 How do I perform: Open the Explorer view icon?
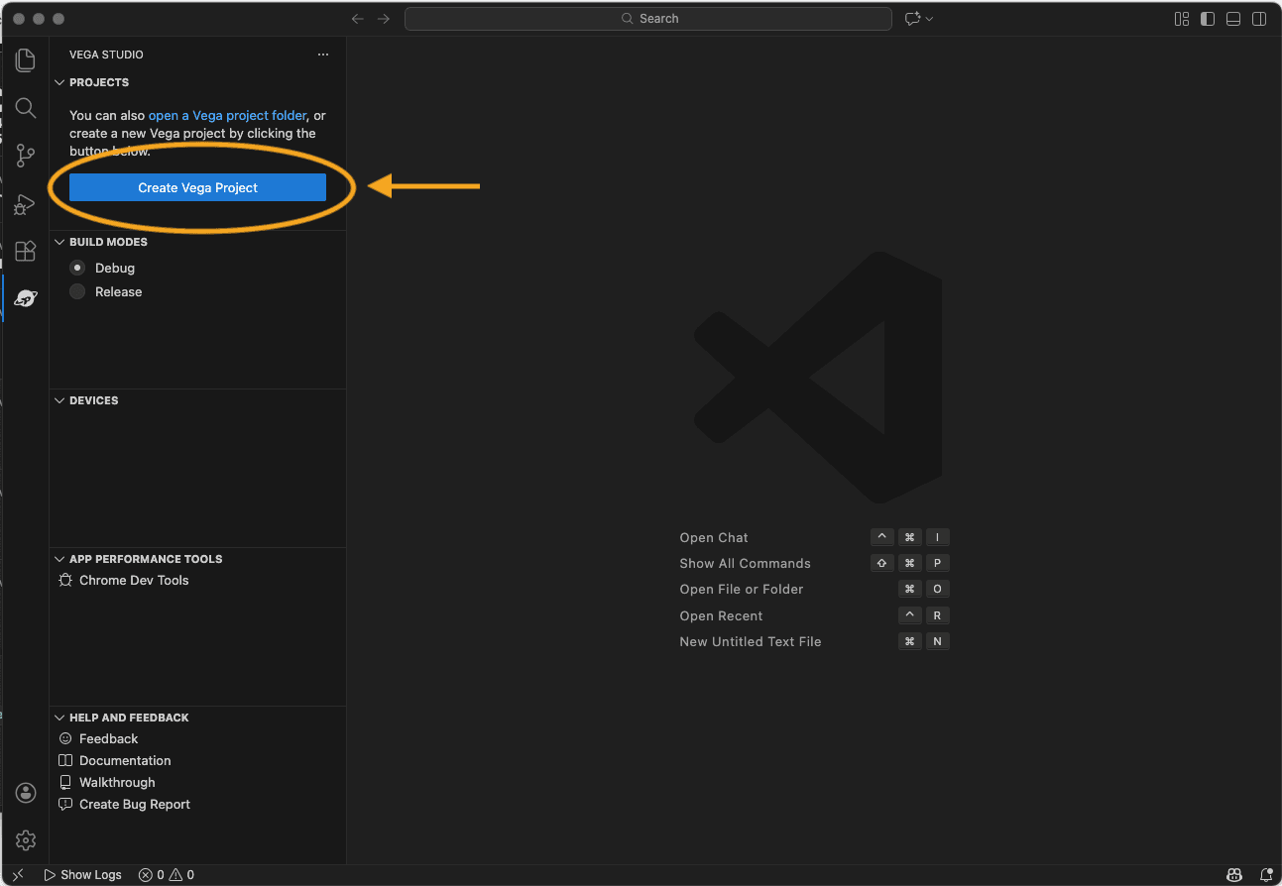pyautogui.click(x=25, y=60)
